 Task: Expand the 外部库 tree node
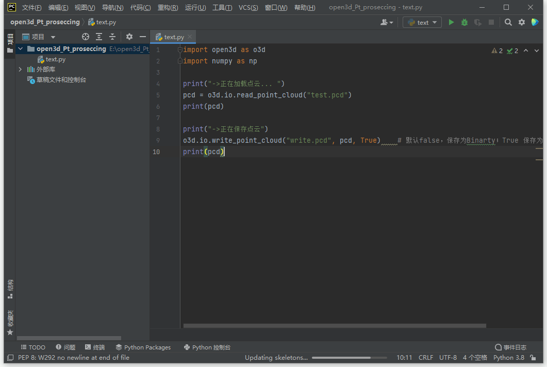21,70
